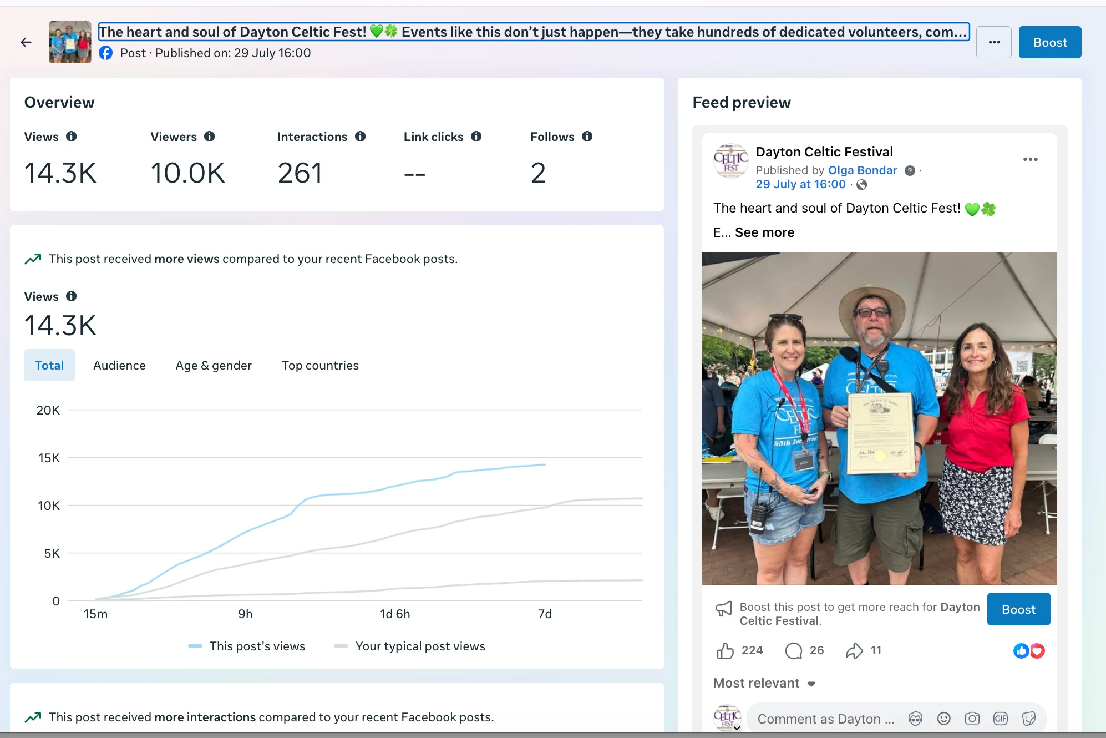The height and width of the screenshot is (738, 1106).
Task: Attach a photo using the camera icon
Action: tap(972, 719)
